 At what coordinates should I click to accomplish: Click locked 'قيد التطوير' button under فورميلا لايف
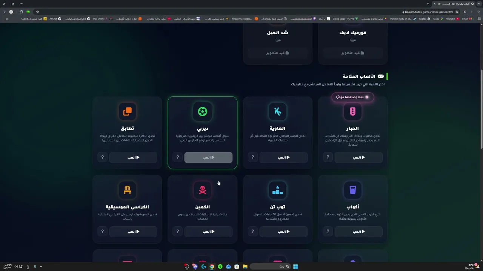(353, 53)
